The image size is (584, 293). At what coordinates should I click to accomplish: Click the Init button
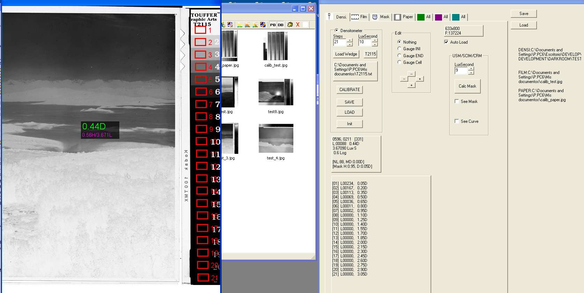point(350,124)
